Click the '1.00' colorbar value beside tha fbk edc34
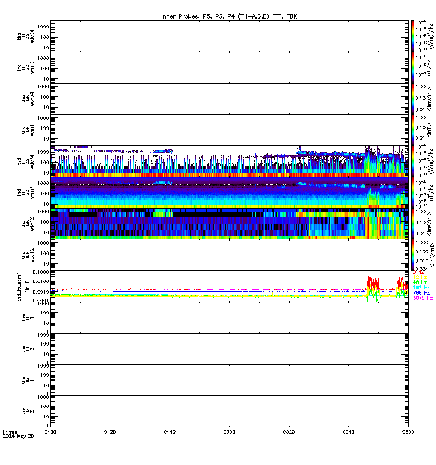The image size is (436, 465). coord(420,87)
